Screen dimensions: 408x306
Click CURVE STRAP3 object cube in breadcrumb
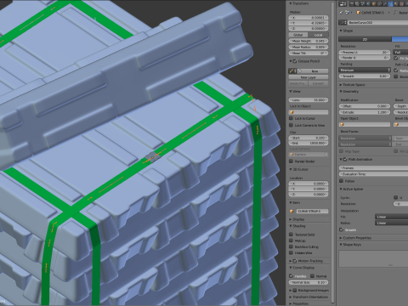pos(358,13)
